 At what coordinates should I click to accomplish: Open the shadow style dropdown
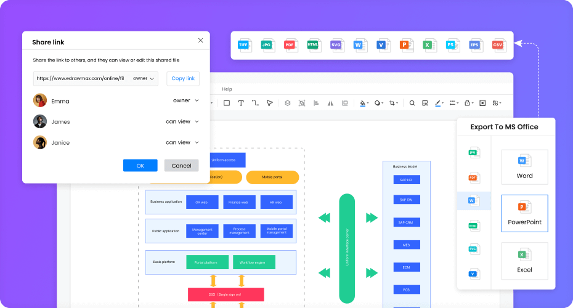[x=378, y=103]
